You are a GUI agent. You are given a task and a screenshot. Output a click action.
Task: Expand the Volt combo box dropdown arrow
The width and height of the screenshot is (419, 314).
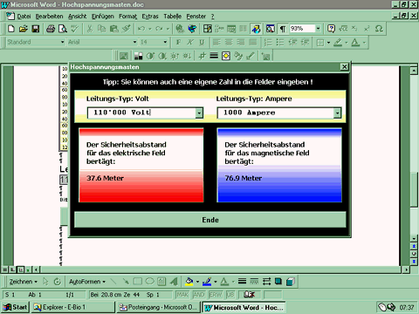click(x=199, y=113)
